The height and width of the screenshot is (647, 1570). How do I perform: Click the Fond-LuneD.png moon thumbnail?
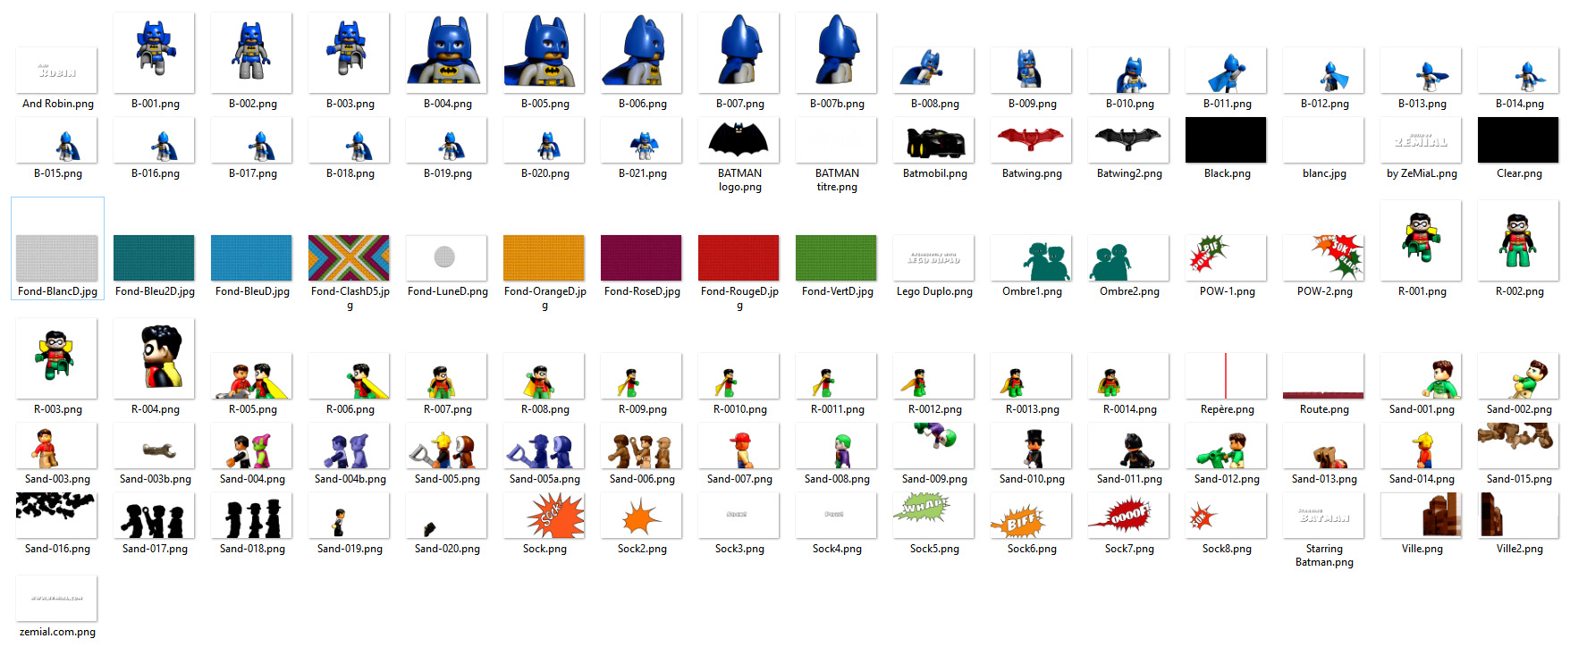447,258
